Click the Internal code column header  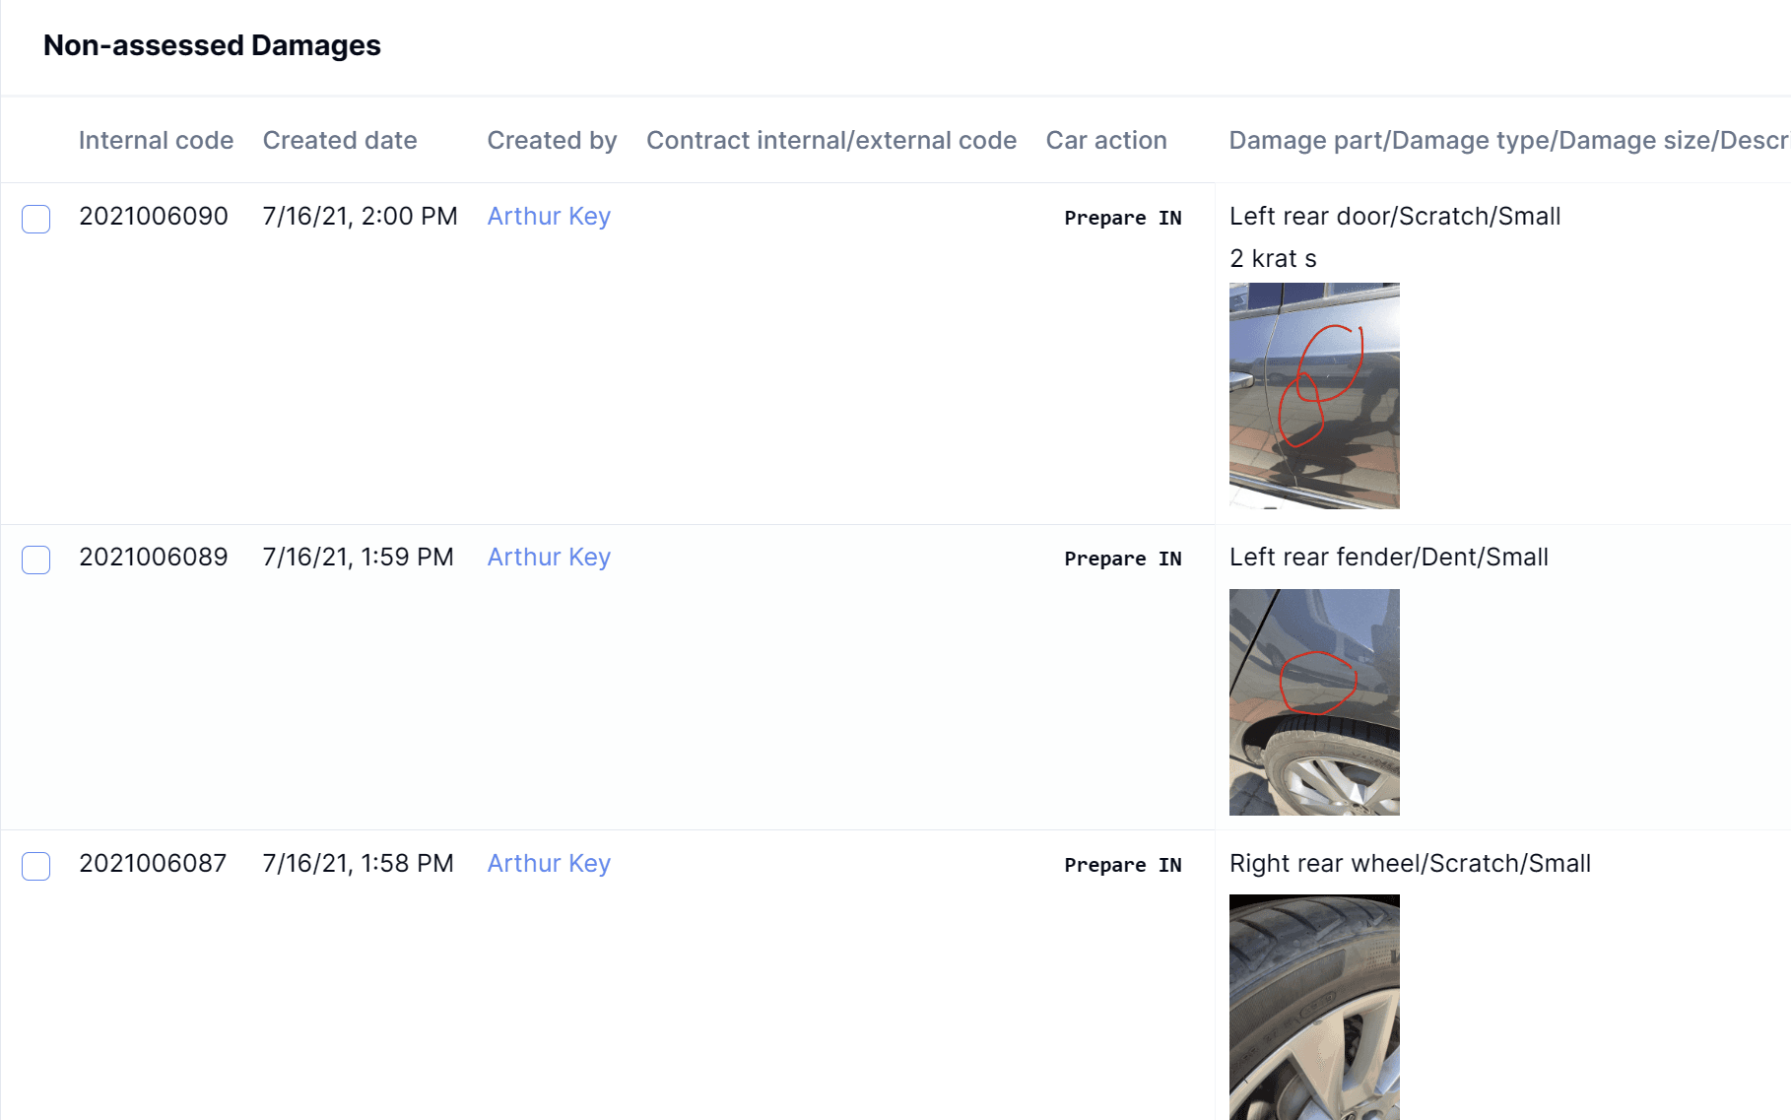click(156, 141)
